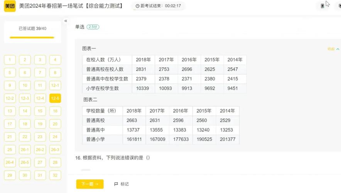Click the 普通高中在校学生数 row label

(107, 79)
